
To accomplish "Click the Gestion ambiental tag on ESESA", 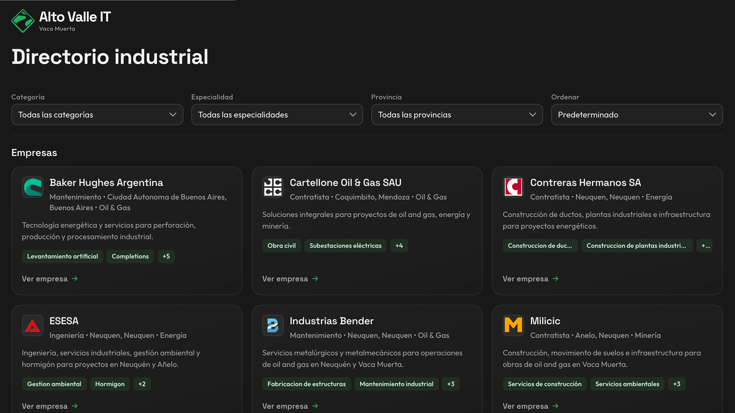I will [54, 384].
